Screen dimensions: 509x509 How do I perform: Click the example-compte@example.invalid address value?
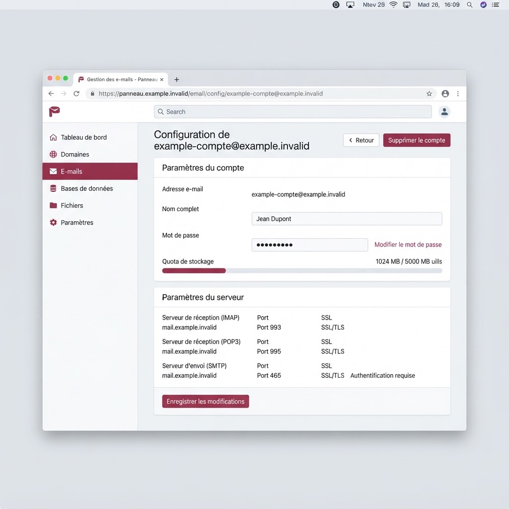coord(298,194)
